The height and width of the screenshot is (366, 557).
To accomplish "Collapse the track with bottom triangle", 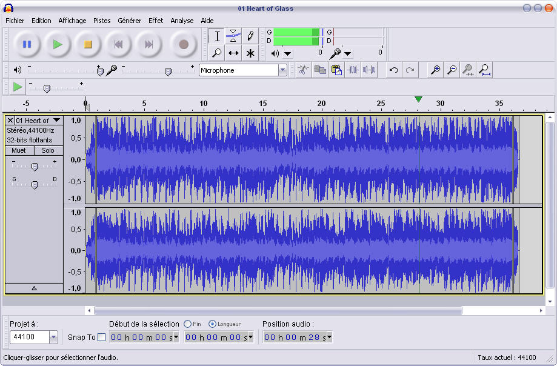I will (x=34, y=288).
